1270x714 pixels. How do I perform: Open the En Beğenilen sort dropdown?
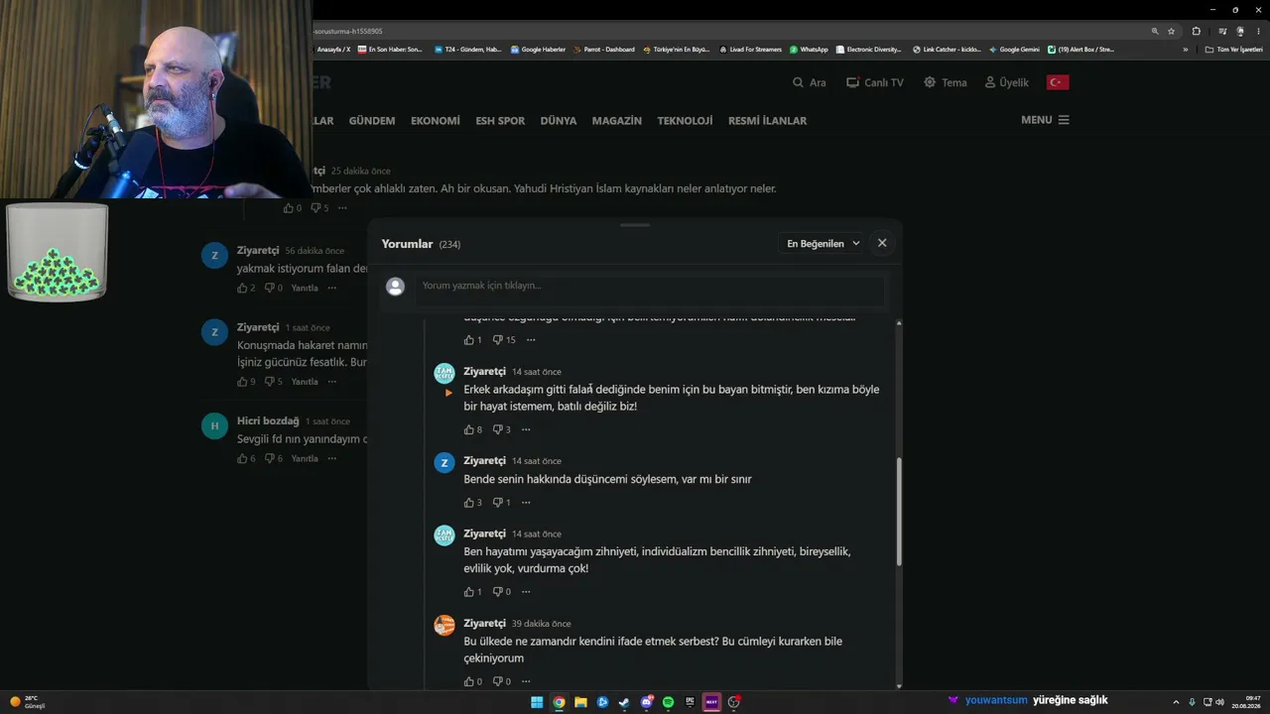tap(824, 243)
